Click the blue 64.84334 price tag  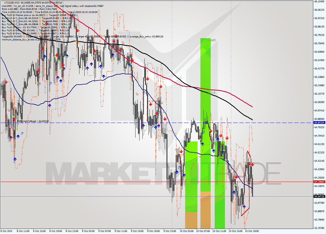point(319,123)
